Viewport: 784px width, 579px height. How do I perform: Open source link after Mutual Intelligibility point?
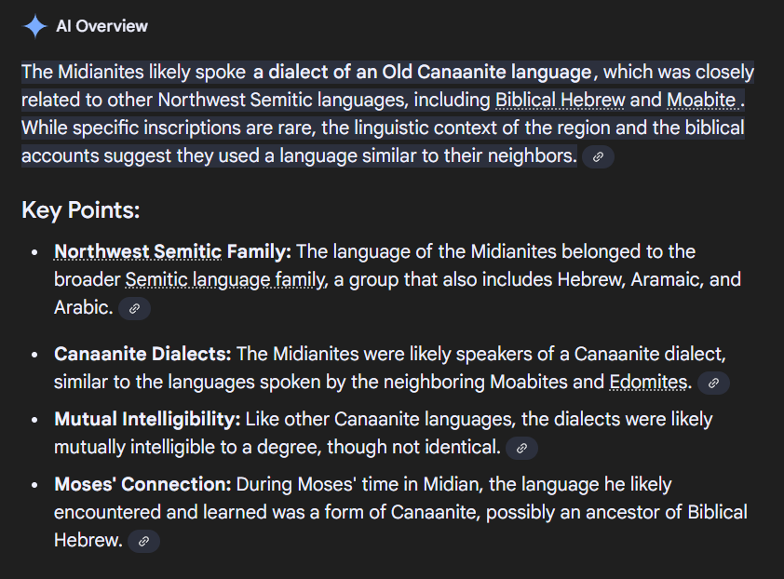pos(521,448)
